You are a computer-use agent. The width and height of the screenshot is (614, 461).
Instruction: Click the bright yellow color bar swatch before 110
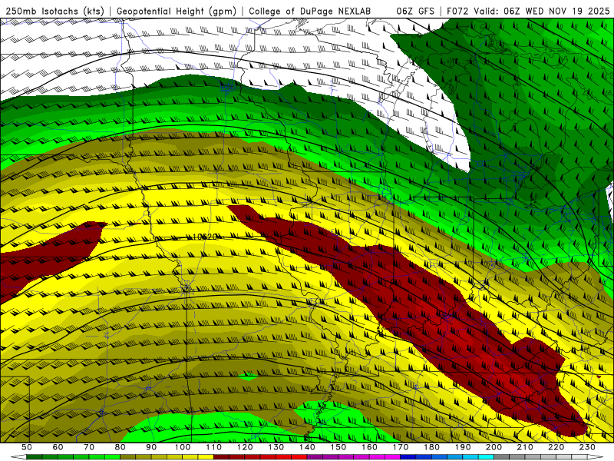tap(206, 457)
